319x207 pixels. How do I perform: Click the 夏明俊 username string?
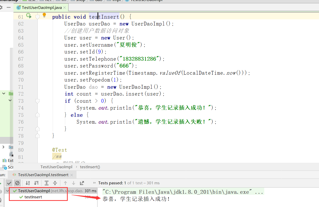(129, 45)
